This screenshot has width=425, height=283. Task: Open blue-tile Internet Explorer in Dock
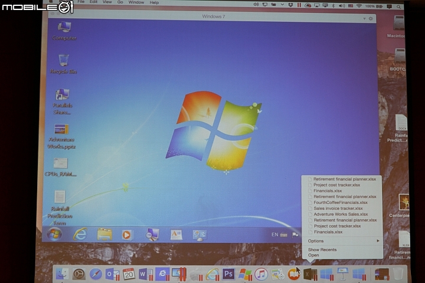(163, 274)
